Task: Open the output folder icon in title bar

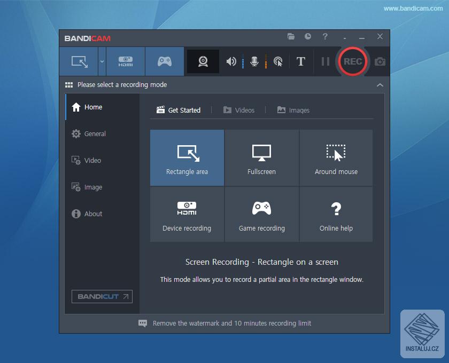Action: [291, 37]
